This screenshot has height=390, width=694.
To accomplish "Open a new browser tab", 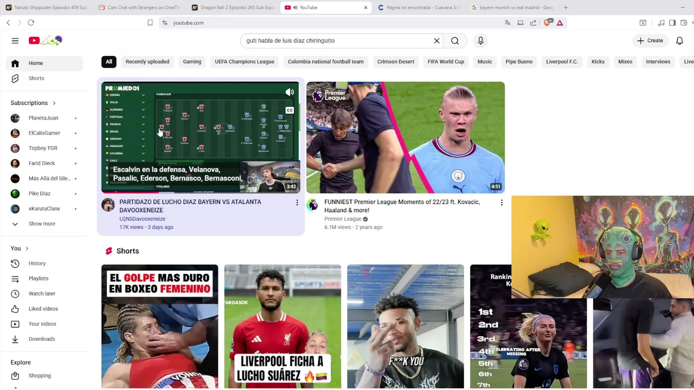I will (566, 8).
